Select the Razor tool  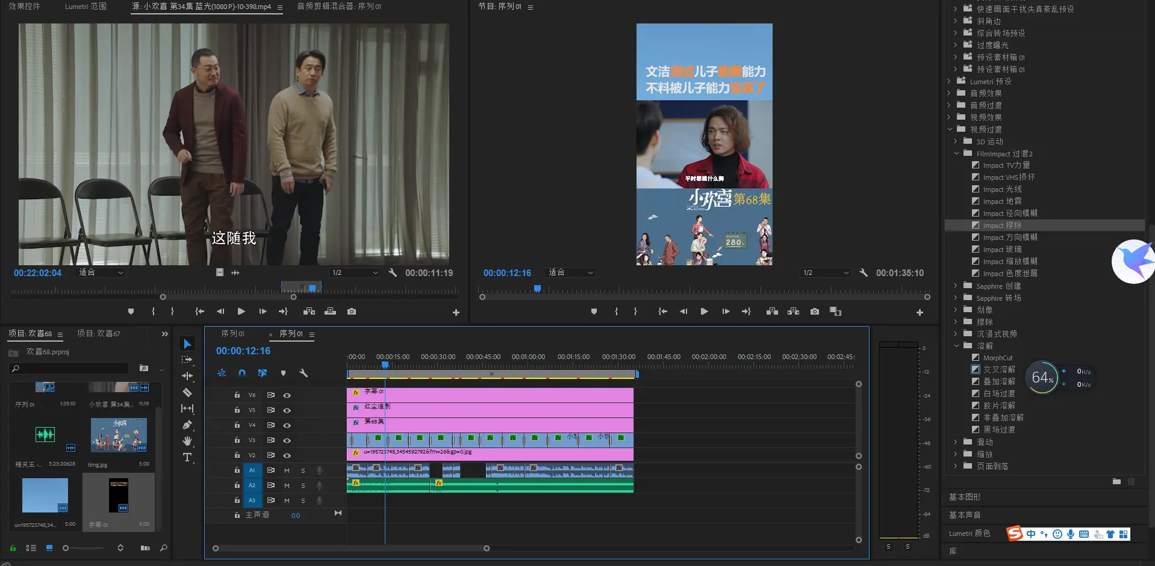[x=187, y=392]
